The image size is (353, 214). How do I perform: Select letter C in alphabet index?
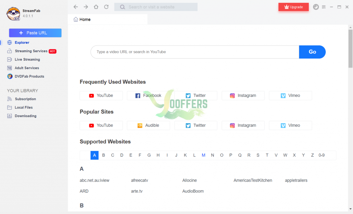(x=113, y=155)
